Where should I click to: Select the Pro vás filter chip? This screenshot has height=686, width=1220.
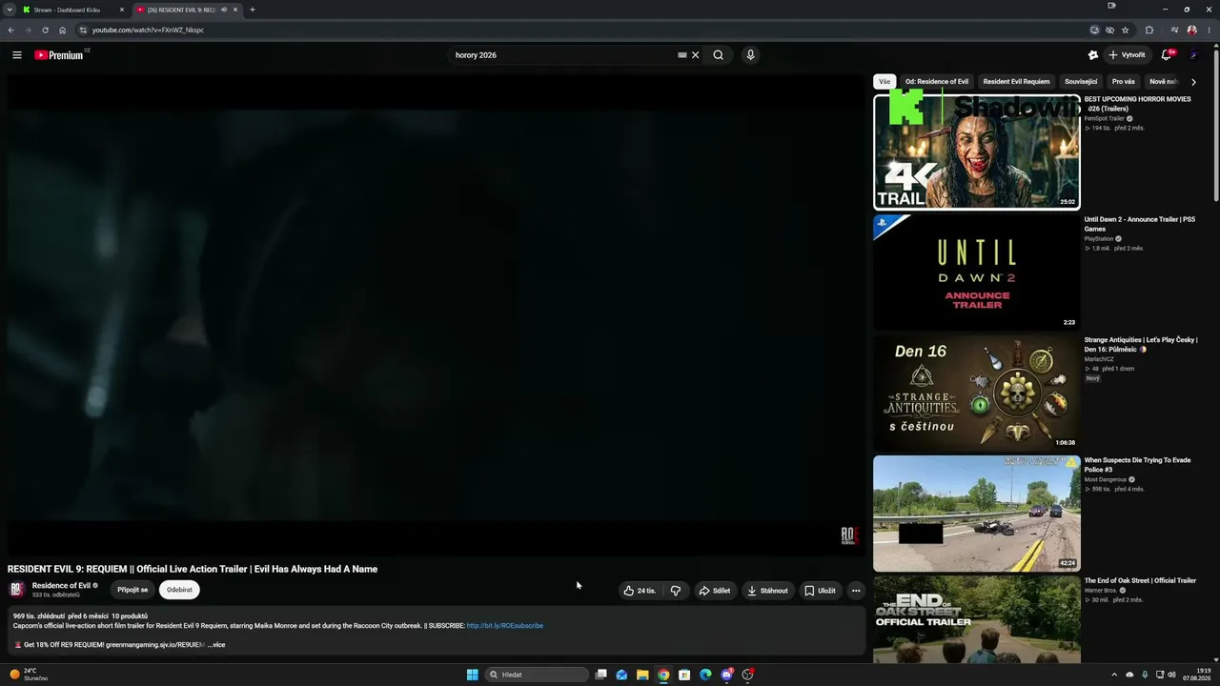point(1124,82)
